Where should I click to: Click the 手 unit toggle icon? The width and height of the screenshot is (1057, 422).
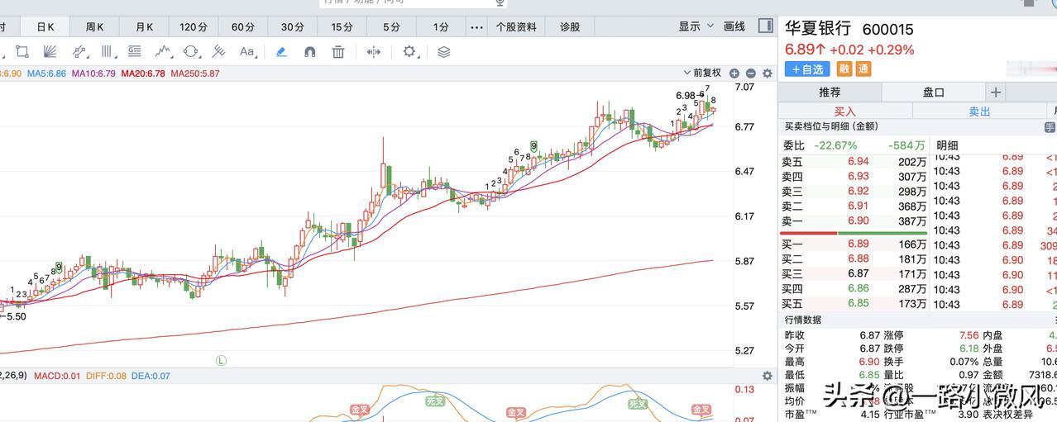1050,127
